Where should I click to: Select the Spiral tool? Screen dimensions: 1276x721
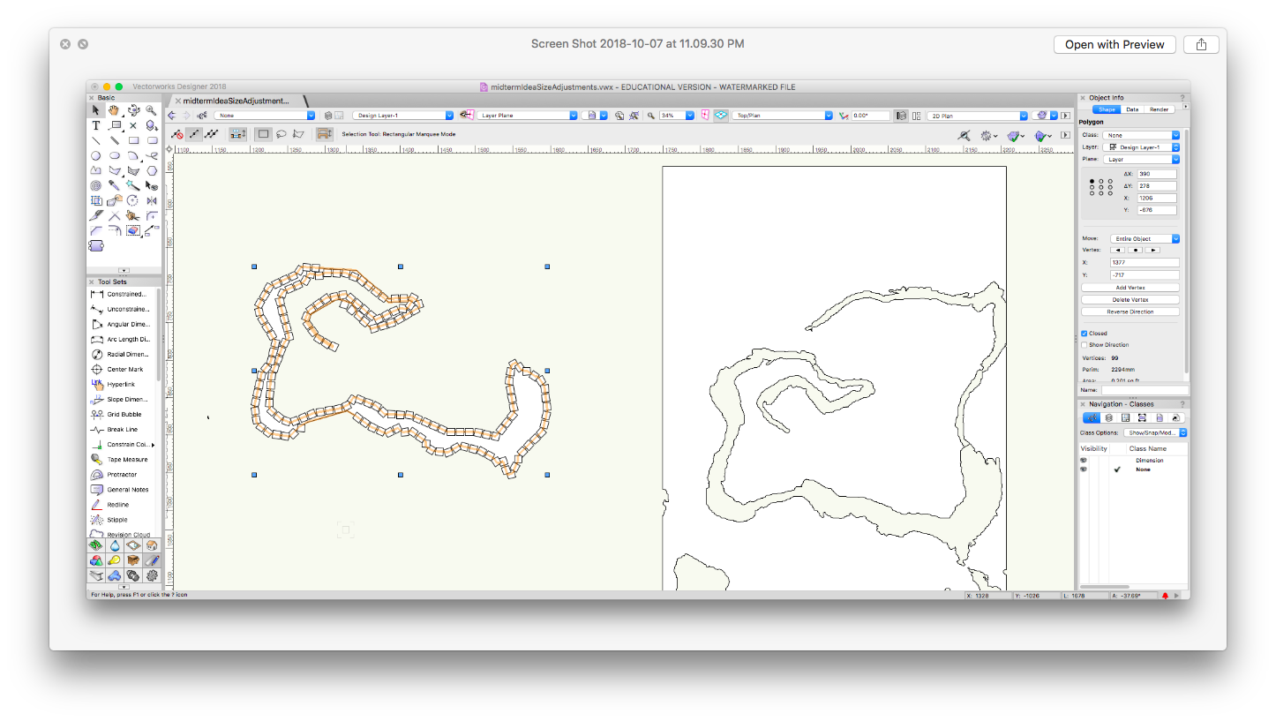[96, 185]
